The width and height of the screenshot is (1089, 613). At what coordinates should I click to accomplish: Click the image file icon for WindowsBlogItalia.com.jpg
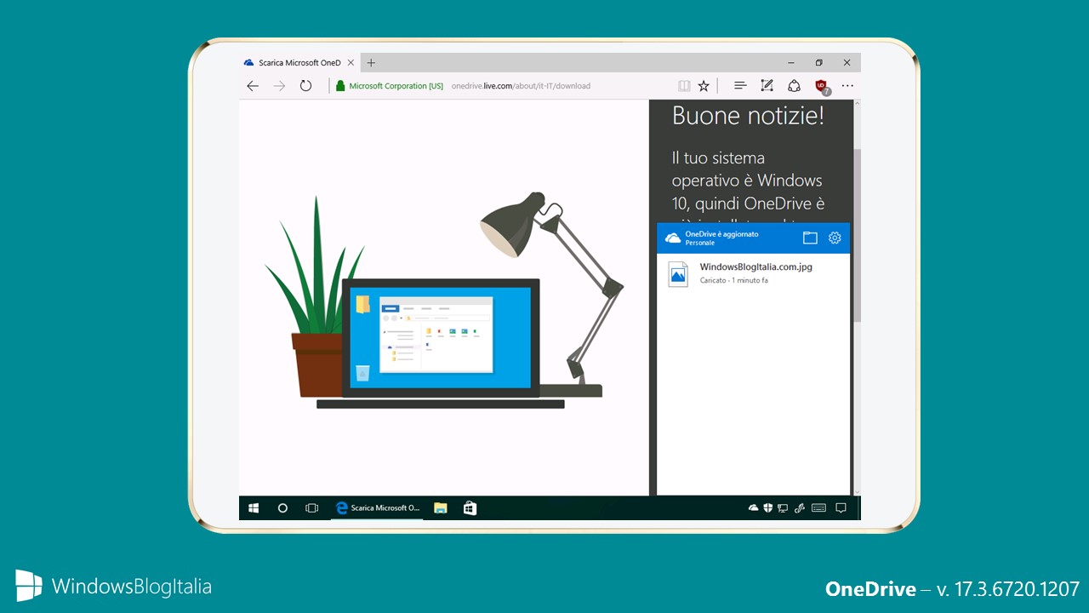click(678, 273)
